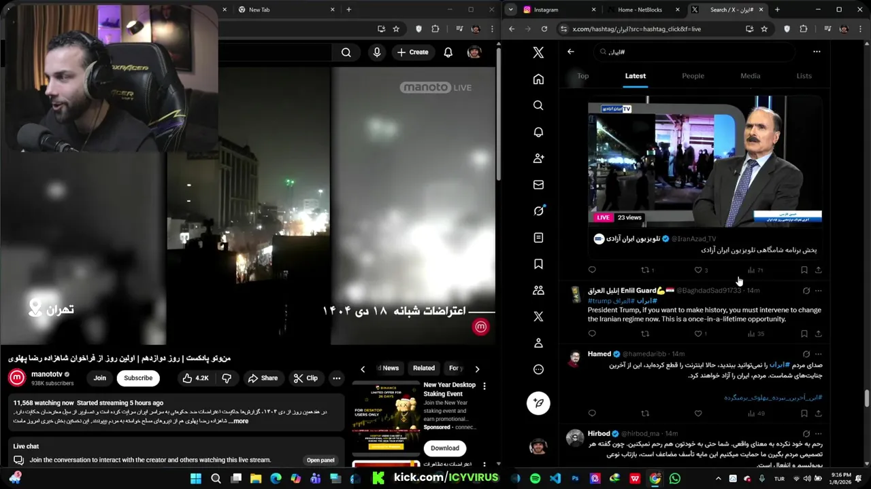Open more options on Enlil Guard post
The width and height of the screenshot is (871, 489).
pos(819,291)
